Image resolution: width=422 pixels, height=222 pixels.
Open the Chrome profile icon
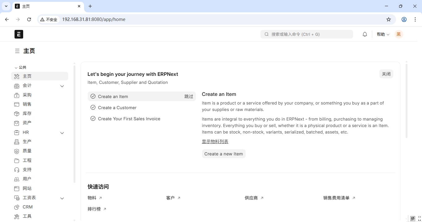point(404,19)
